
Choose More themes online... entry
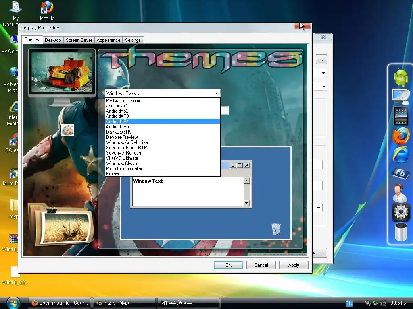[163, 169]
